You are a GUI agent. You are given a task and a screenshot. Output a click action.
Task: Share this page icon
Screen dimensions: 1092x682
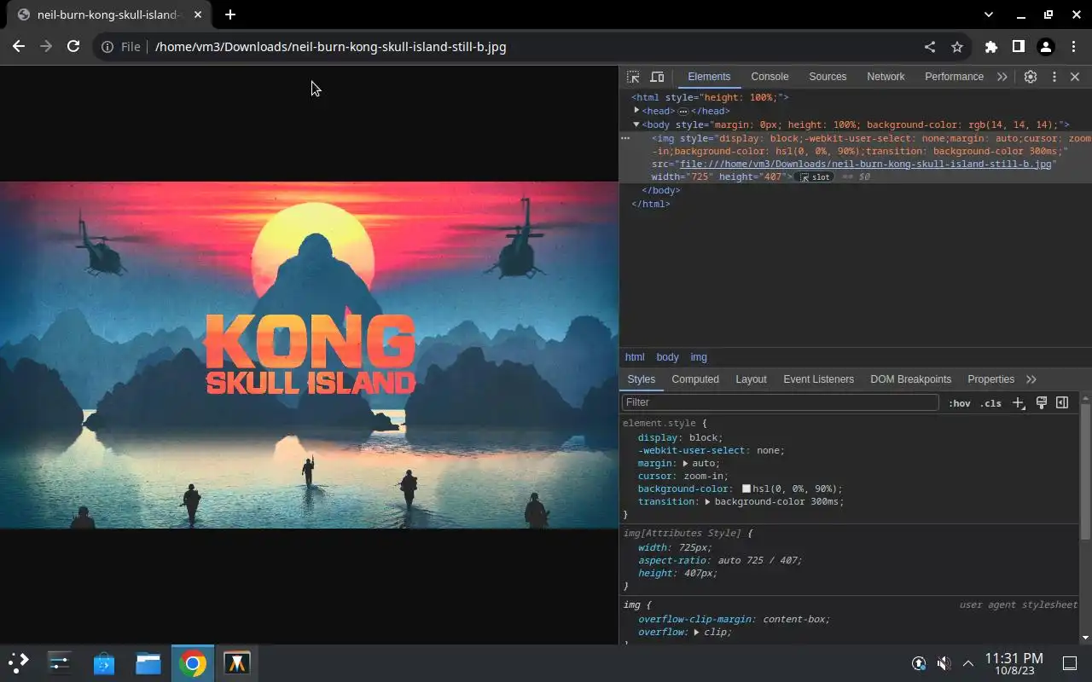tap(930, 47)
